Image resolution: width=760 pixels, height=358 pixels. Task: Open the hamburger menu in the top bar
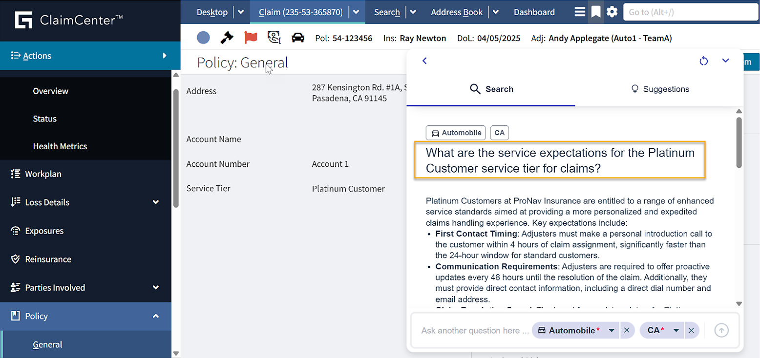point(580,12)
